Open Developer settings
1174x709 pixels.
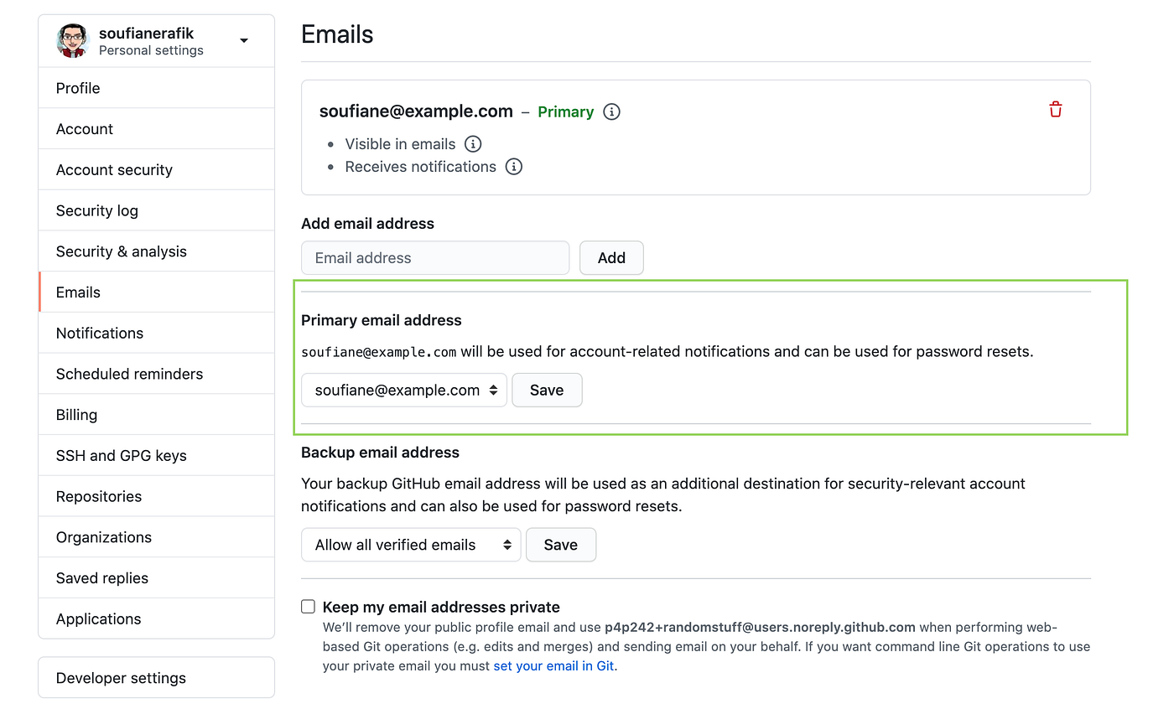coord(157,678)
